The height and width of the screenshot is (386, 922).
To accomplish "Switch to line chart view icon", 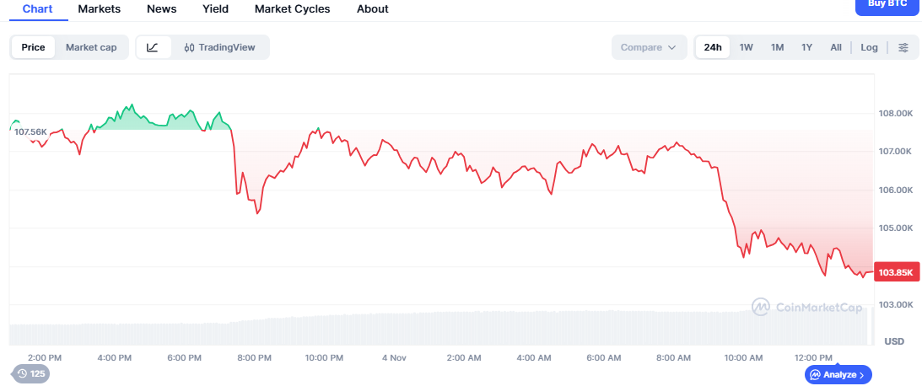I will [153, 47].
